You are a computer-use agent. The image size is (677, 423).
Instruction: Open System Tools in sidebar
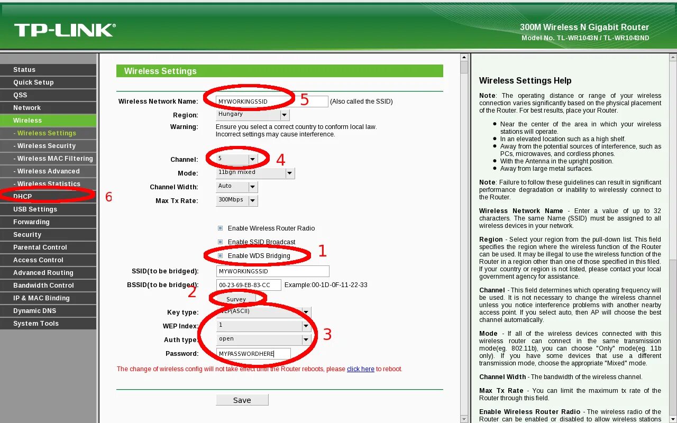[x=48, y=324]
